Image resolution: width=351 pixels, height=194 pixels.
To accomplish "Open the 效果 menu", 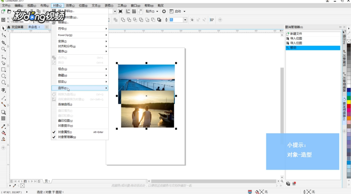I will point(70,6).
